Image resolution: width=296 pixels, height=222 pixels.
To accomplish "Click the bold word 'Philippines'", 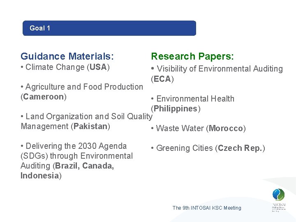I will 176,109.
